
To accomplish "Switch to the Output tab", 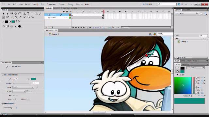I will [57, 8].
